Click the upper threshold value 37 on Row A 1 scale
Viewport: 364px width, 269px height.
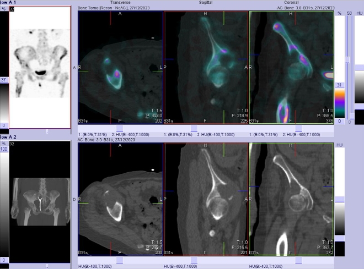3,80
